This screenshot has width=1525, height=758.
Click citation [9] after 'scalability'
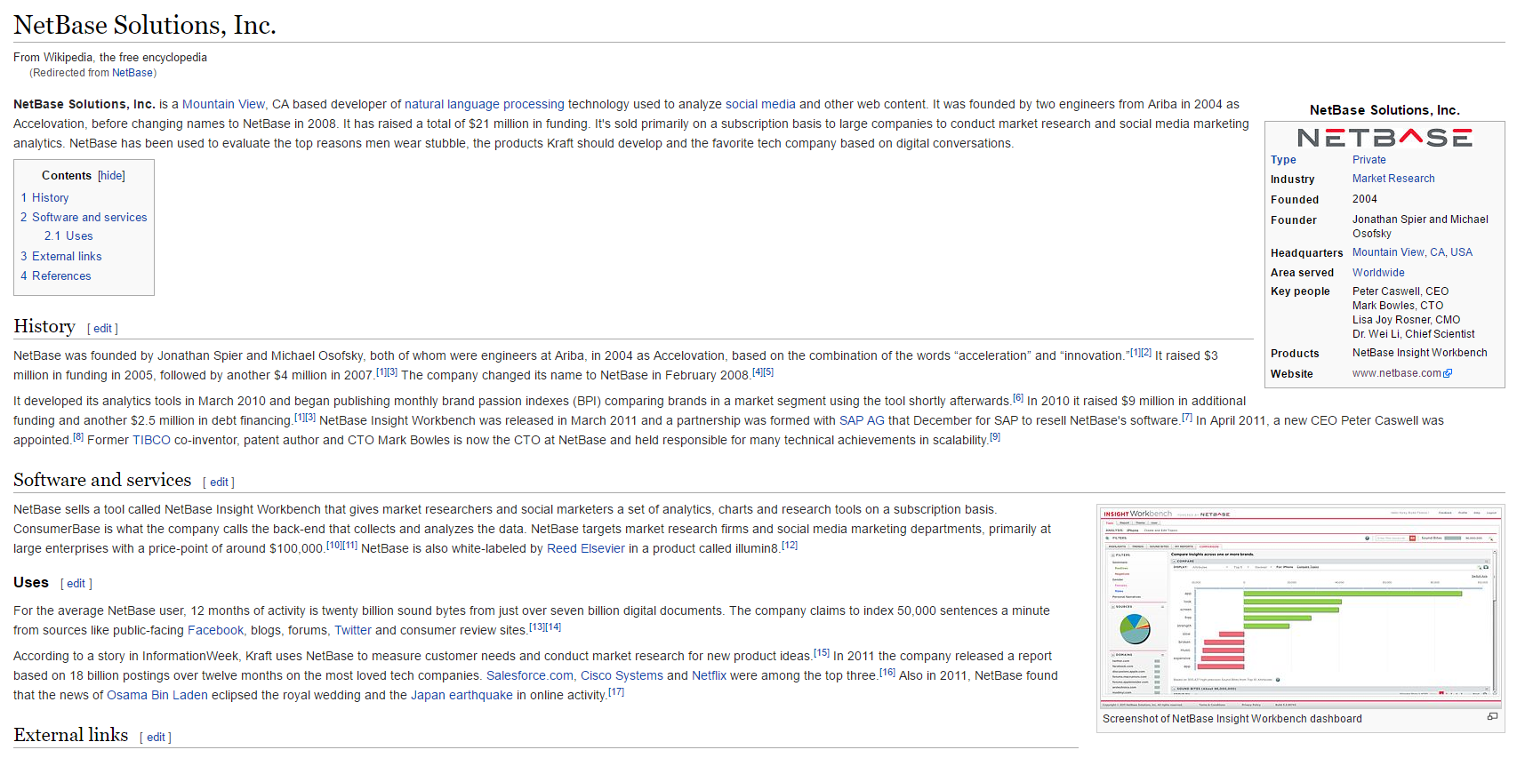point(995,437)
